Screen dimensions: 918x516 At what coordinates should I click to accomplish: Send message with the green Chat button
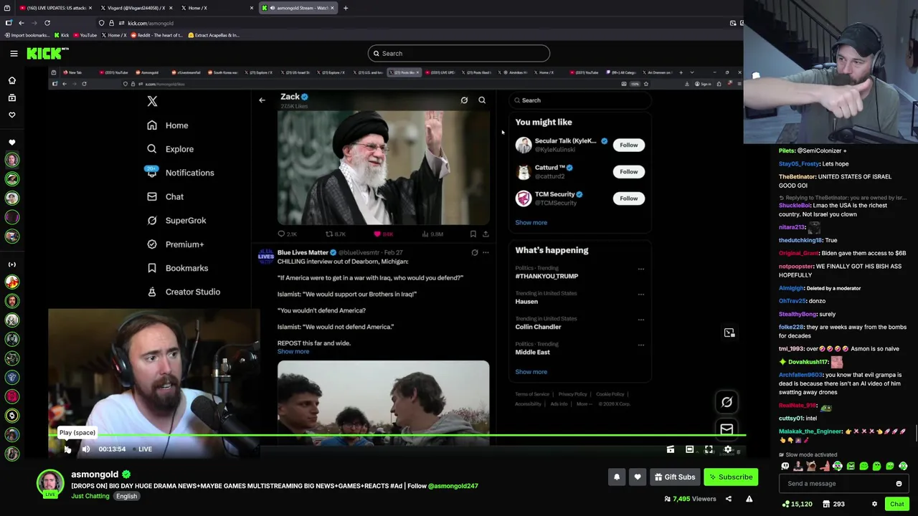click(x=897, y=504)
